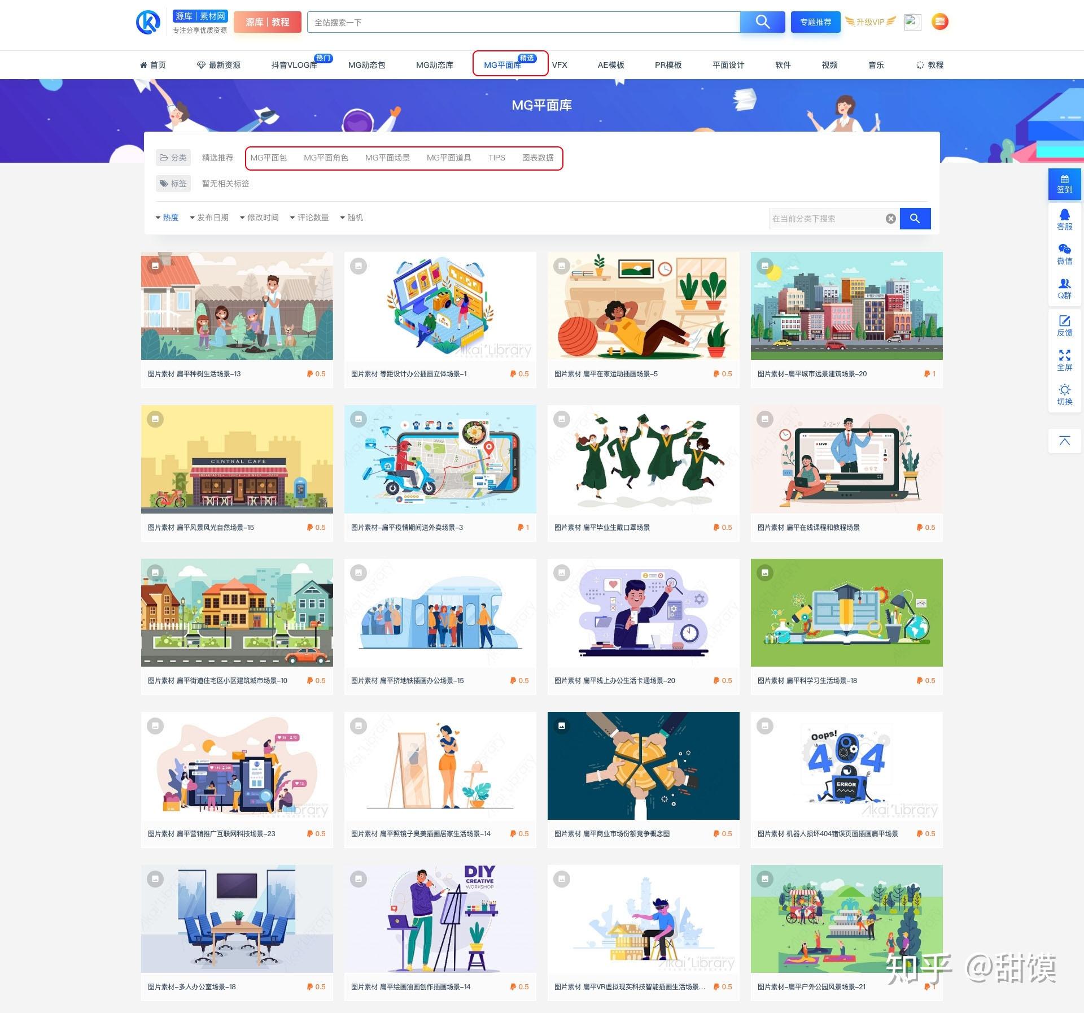Select the MG平面角色 category

(x=326, y=158)
